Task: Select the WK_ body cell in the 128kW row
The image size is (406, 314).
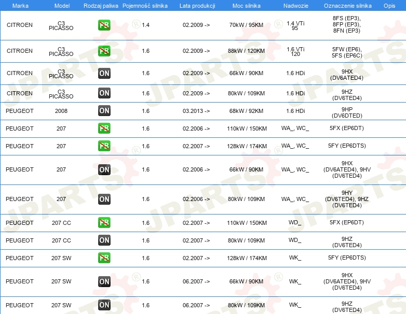Action: click(x=295, y=258)
